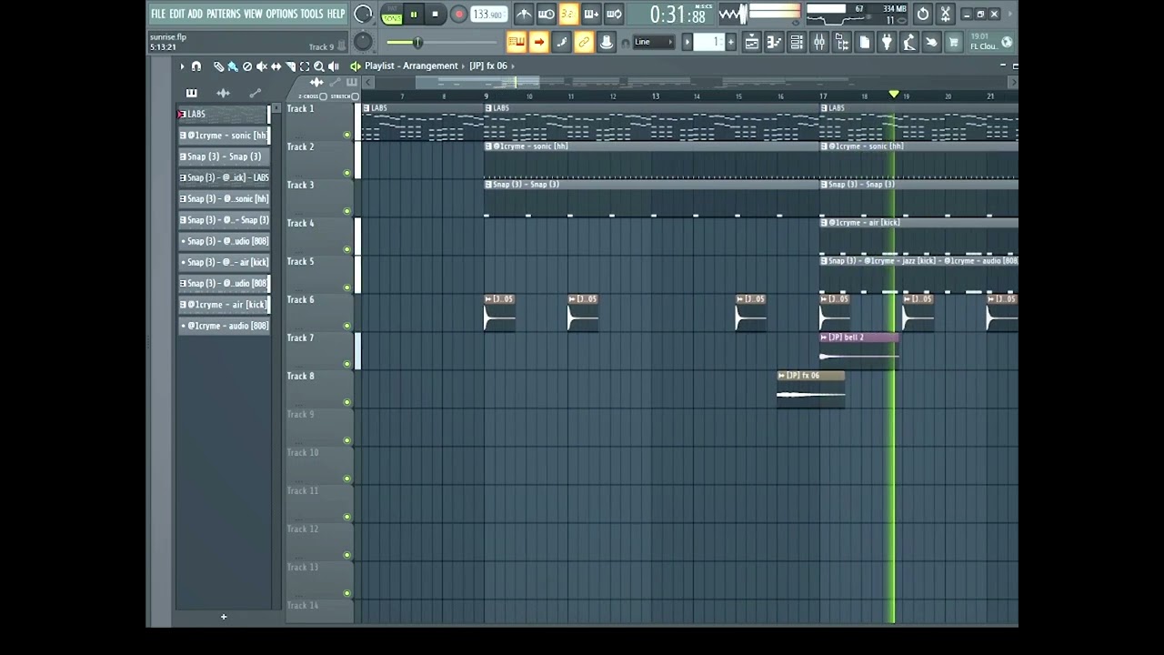The width and height of the screenshot is (1164, 655).
Task: Stop playback
Action: click(435, 14)
